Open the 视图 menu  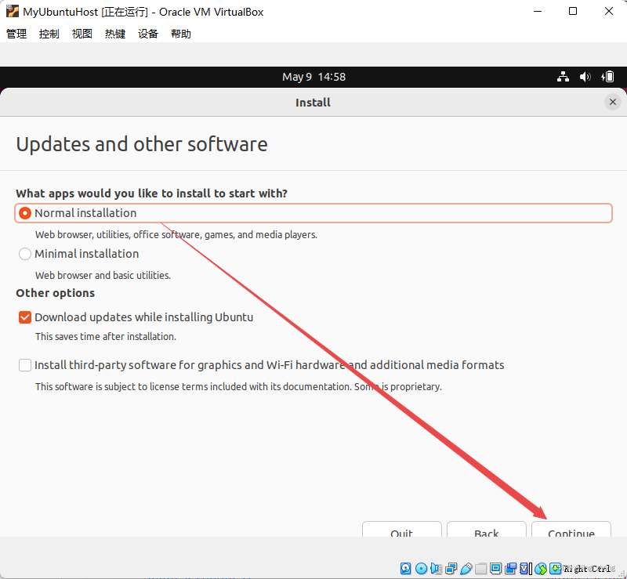coord(82,34)
